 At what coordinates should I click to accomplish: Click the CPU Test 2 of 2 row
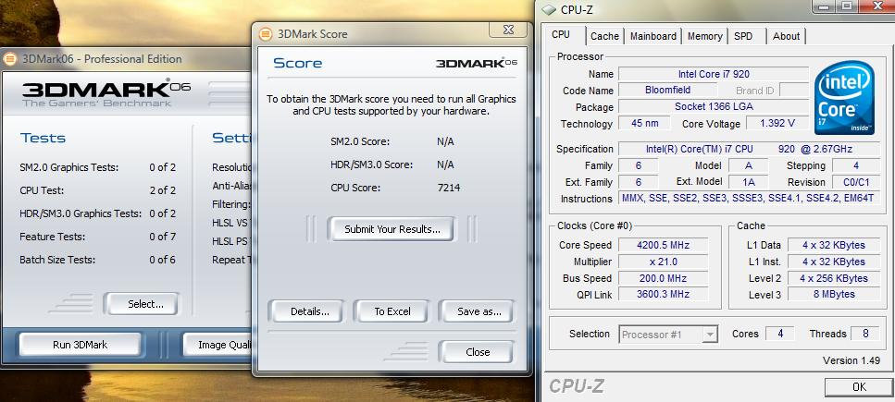97,190
